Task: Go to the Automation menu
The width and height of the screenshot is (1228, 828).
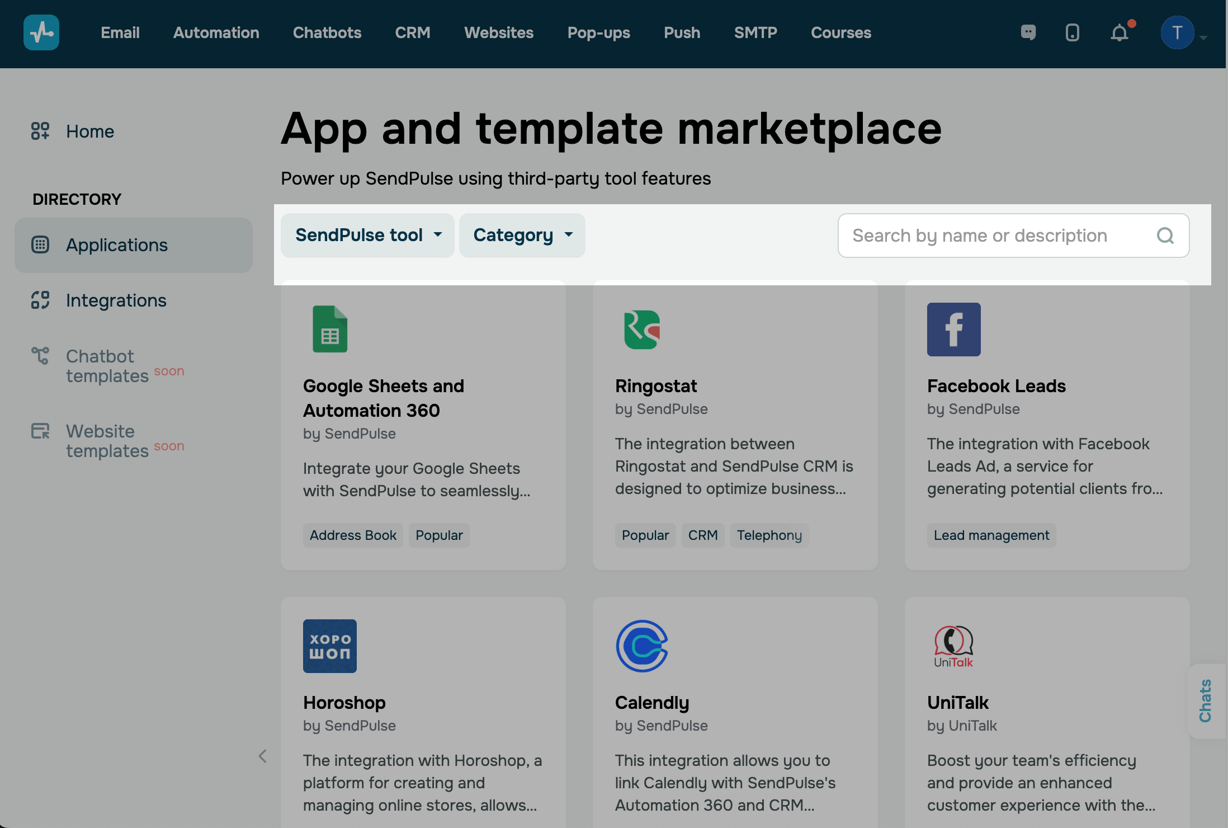Action: [216, 32]
